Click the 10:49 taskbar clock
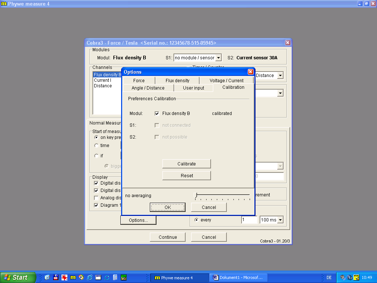This screenshot has width=377, height=283. (x=367, y=277)
